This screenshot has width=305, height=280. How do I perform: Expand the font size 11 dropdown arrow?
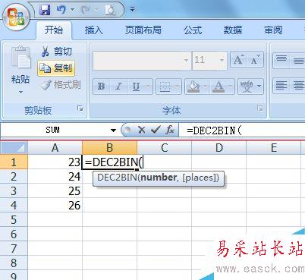click(x=222, y=60)
